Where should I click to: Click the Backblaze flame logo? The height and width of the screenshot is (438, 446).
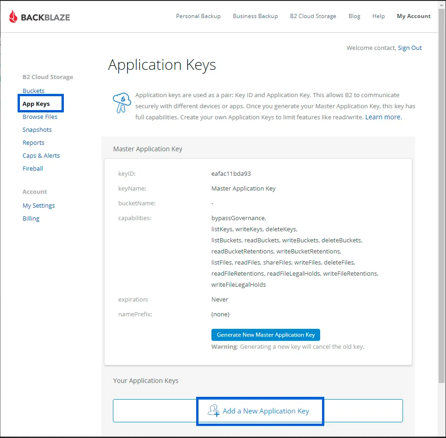(13, 16)
